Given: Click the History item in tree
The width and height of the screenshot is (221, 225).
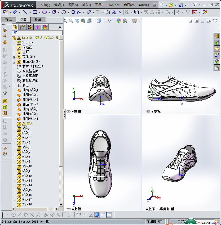Looking at the screenshot, I should [x=25, y=42].
